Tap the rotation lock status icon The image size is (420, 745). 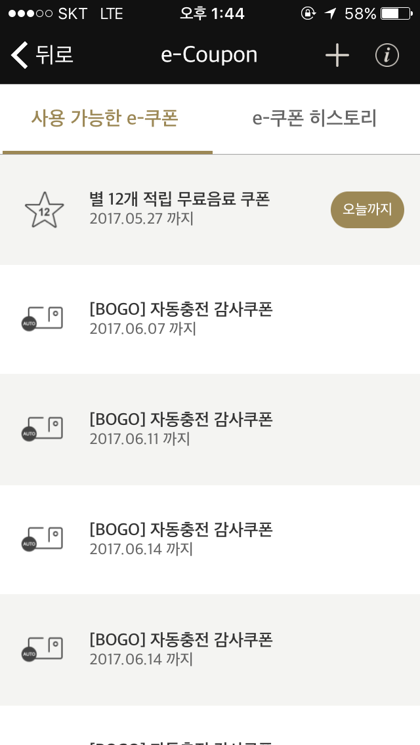point(308,14)
